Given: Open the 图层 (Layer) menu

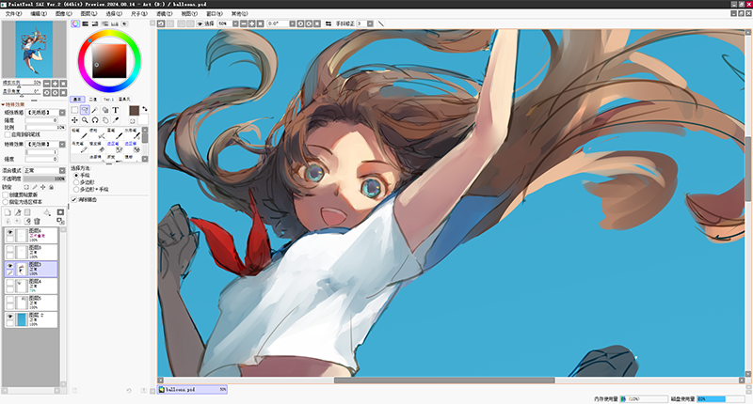Looking at the screenshot, I should (x=88, y=14).
